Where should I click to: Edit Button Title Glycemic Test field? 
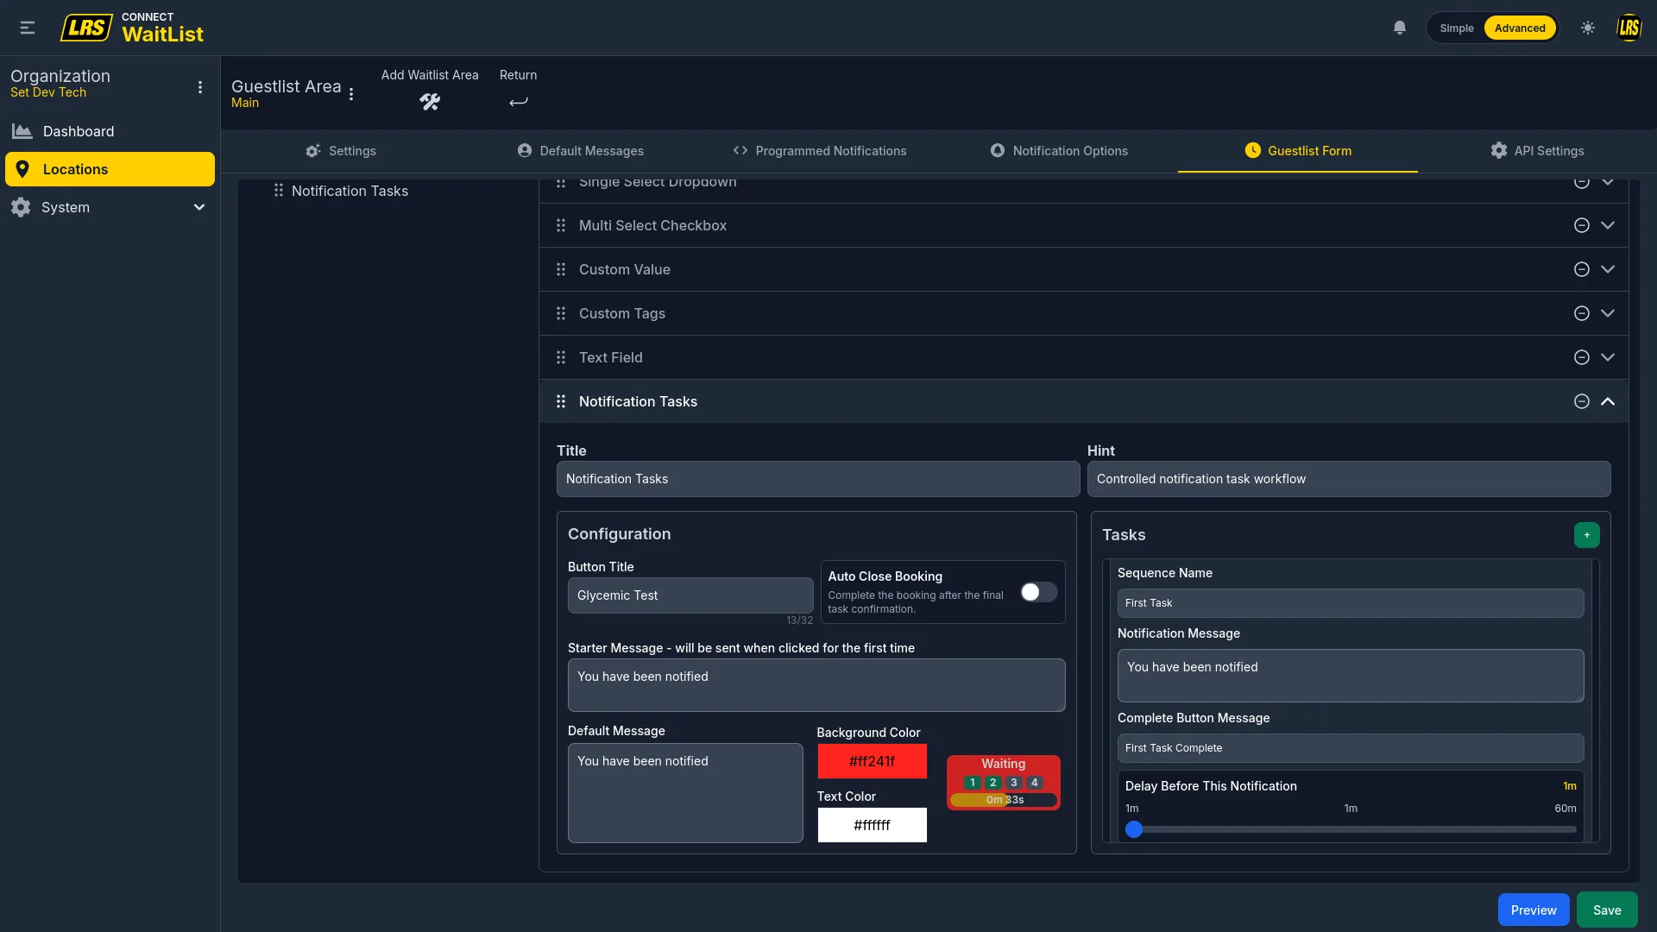tap(690, 595)
